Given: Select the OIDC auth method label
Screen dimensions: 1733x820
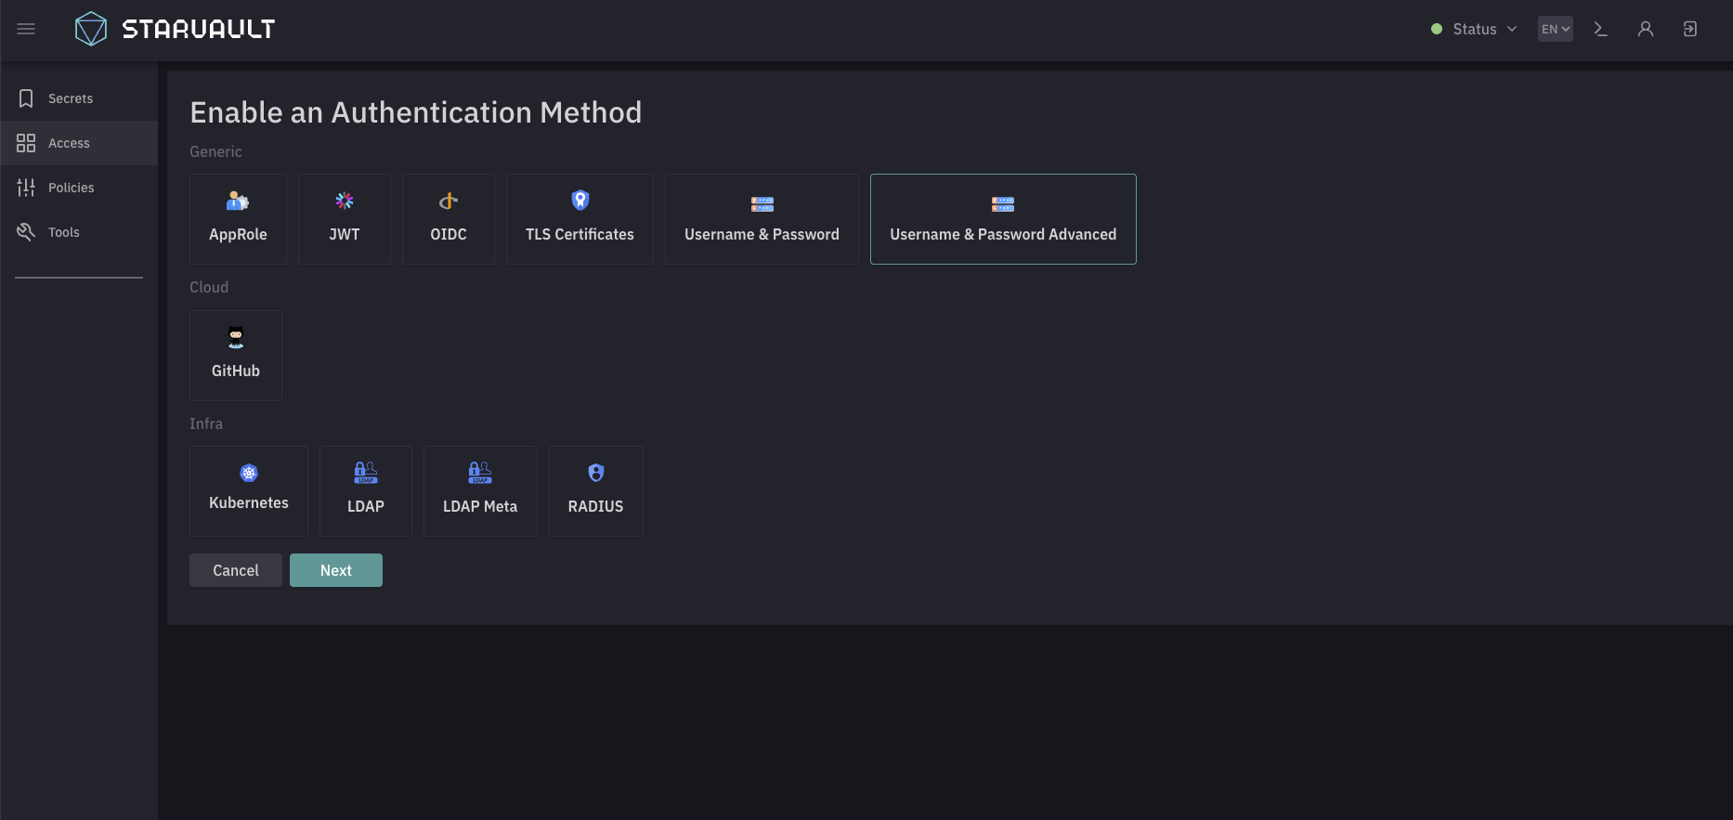Looking at the screenshot, I should (449, 235).
